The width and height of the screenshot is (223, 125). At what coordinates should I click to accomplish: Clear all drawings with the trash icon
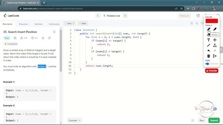point(208,56)
